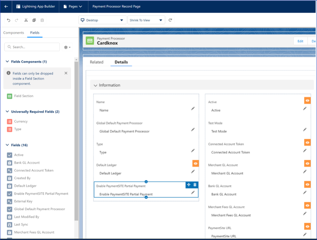Open the Desktop form factor dropdown
The image size is (317, 240).
point(102,20)
